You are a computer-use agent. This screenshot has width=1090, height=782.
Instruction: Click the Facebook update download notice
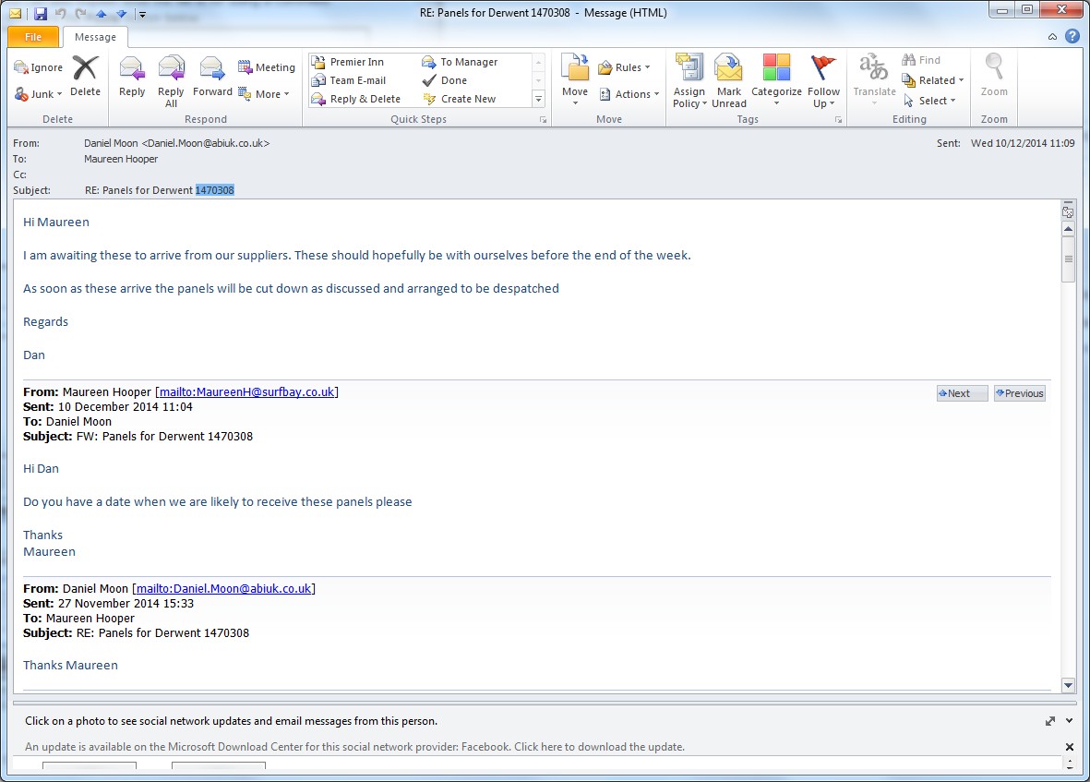tap(354, 747)
